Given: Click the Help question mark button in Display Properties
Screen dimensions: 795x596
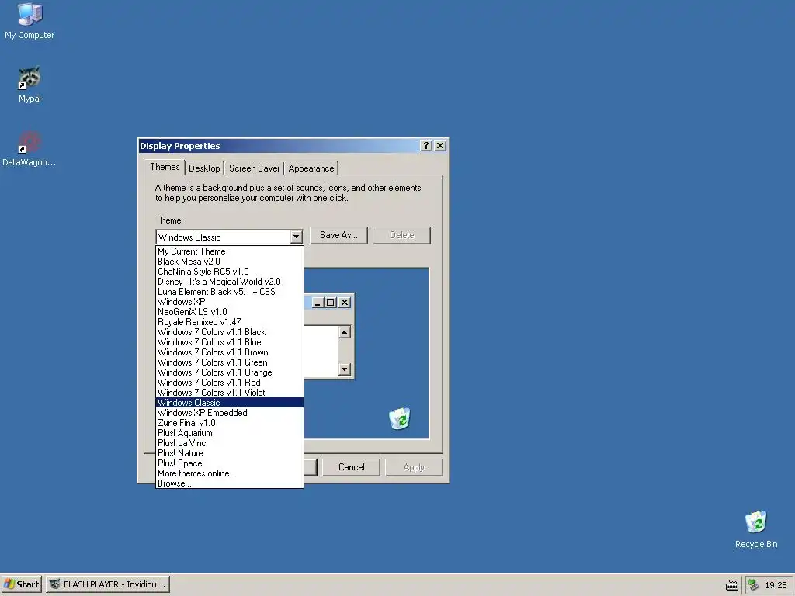Looking at the screenshot, I should pyautogui.click(x=426, y=146).
